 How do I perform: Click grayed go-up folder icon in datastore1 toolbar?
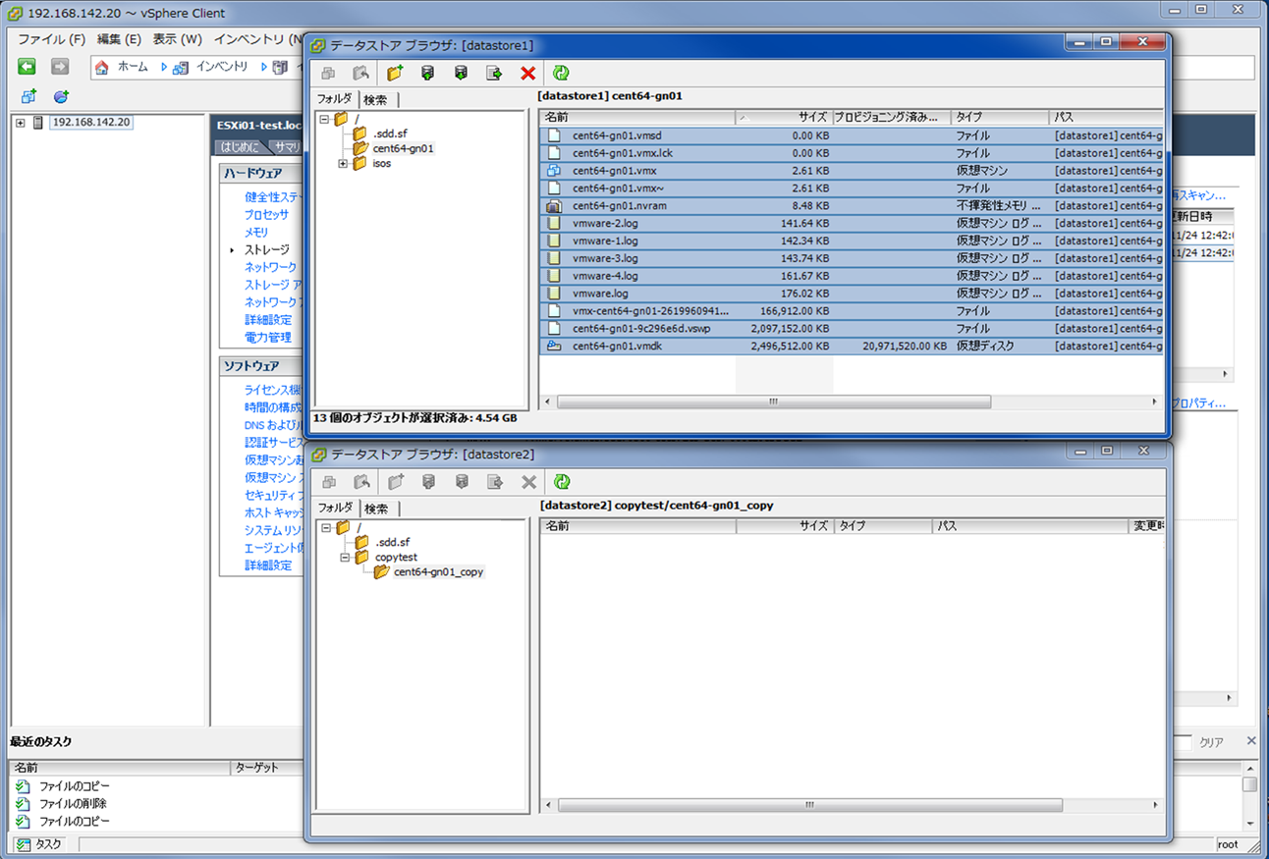click(x=361, y=73)
